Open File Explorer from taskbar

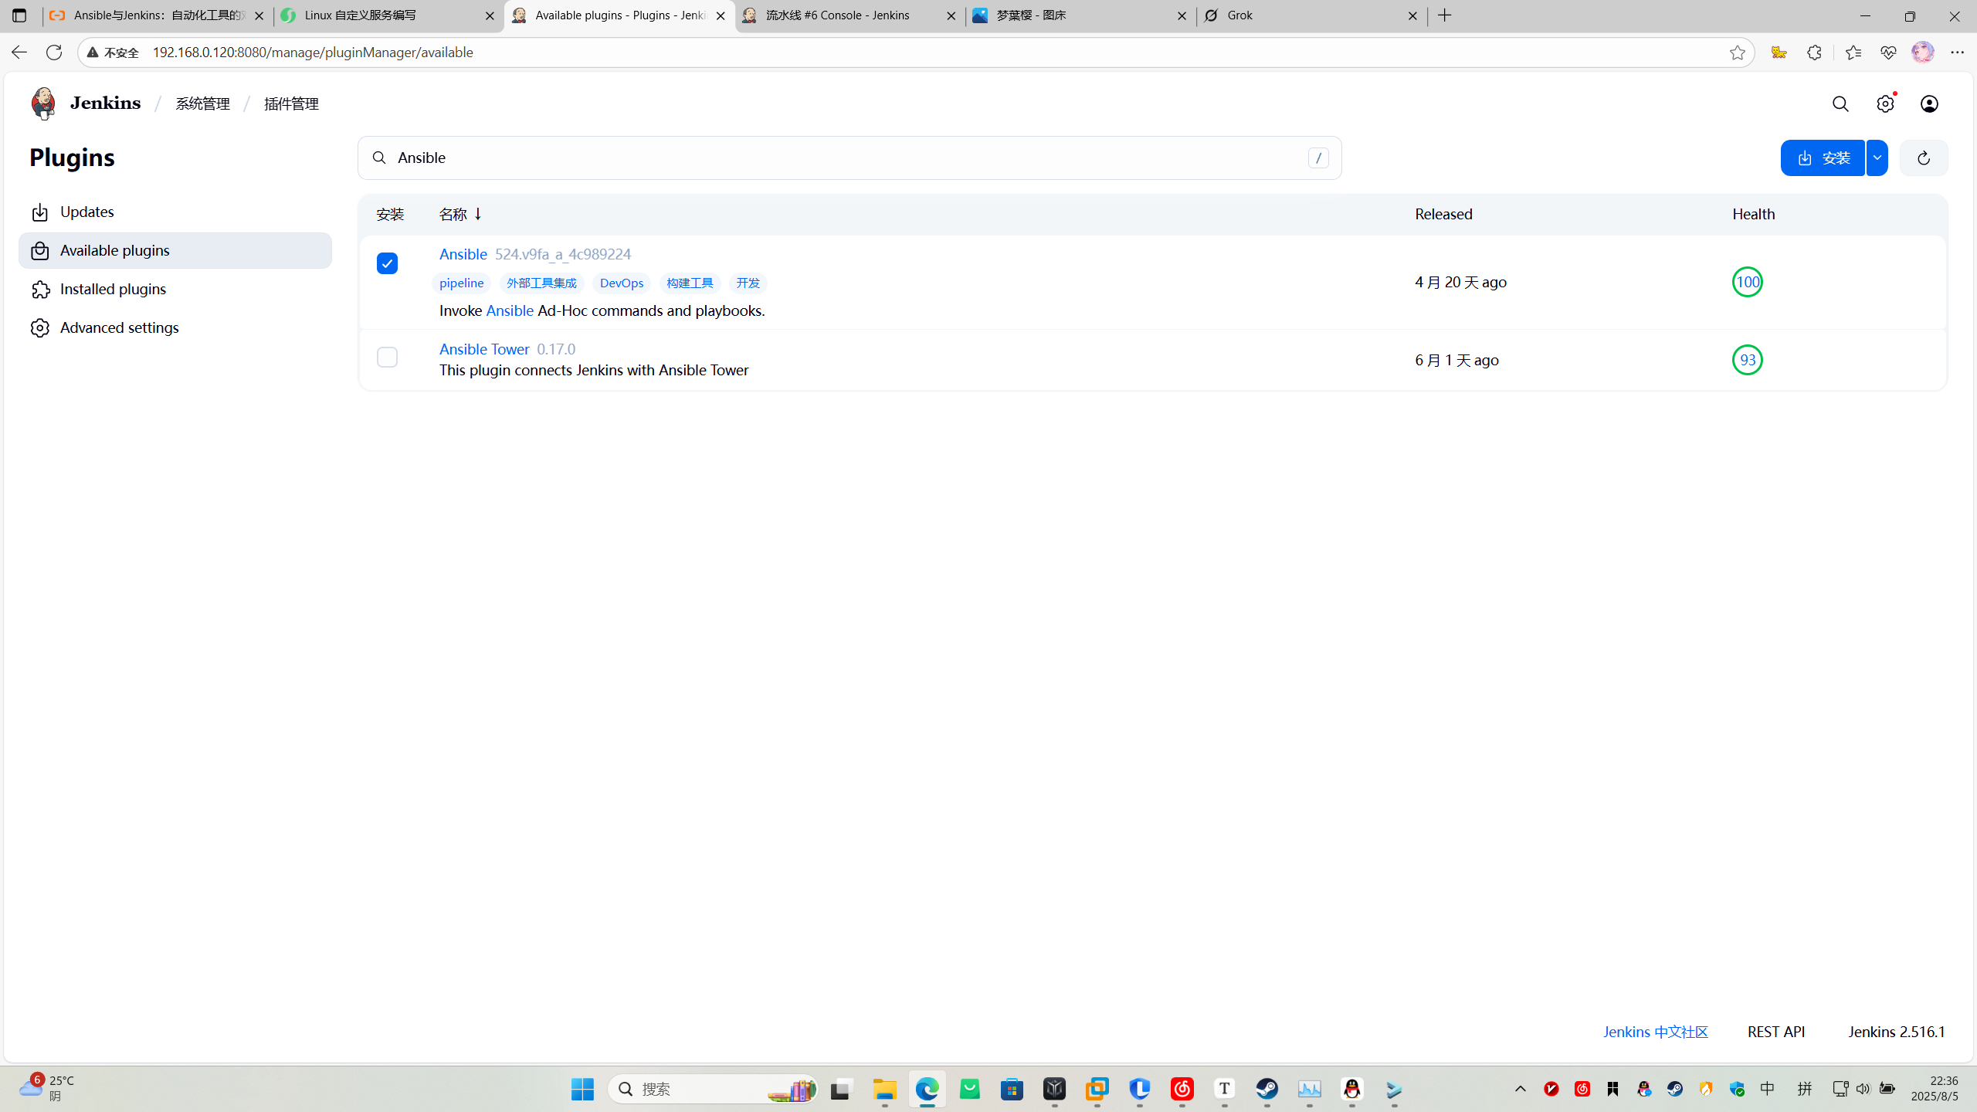coord(884,1089)
